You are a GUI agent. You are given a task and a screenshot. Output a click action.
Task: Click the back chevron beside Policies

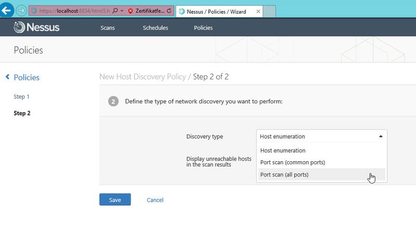pyautogui.click(x=7, y=77)
